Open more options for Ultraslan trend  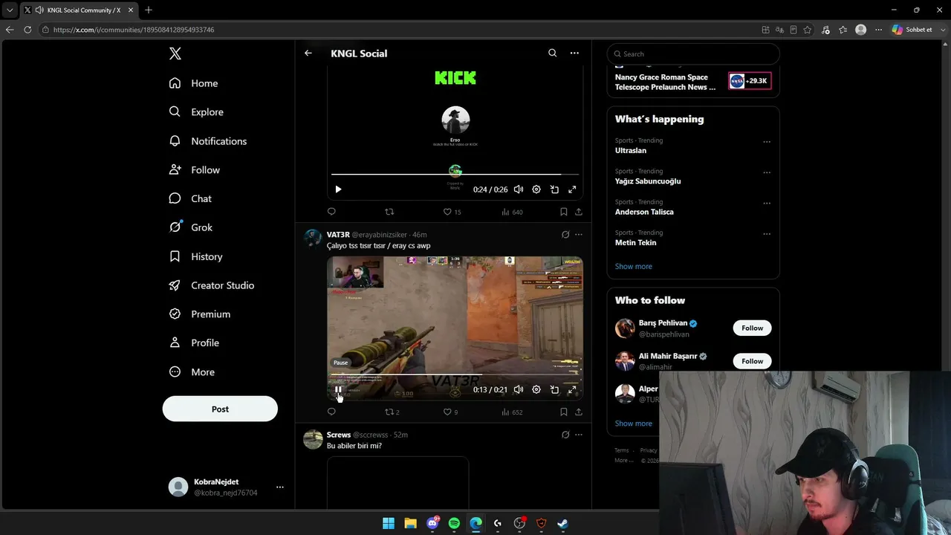(767, 142)
